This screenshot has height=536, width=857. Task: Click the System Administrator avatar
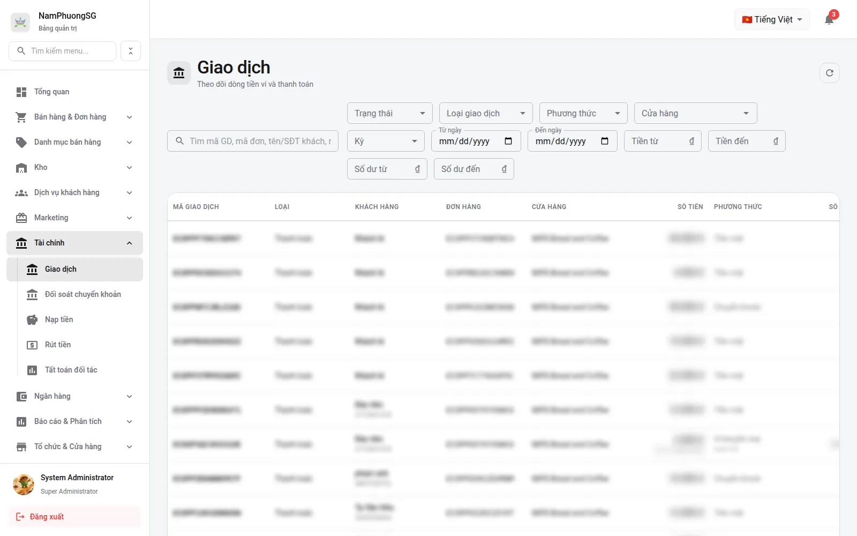[24, 484]
